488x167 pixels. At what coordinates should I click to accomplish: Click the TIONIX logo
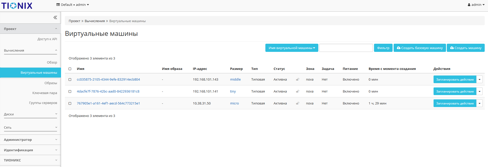[x=17, y=6]
